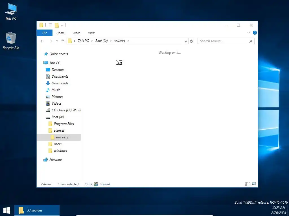289x216 pixels.
Task: Open Program Files folder in tree
Action: coord(64,124)
